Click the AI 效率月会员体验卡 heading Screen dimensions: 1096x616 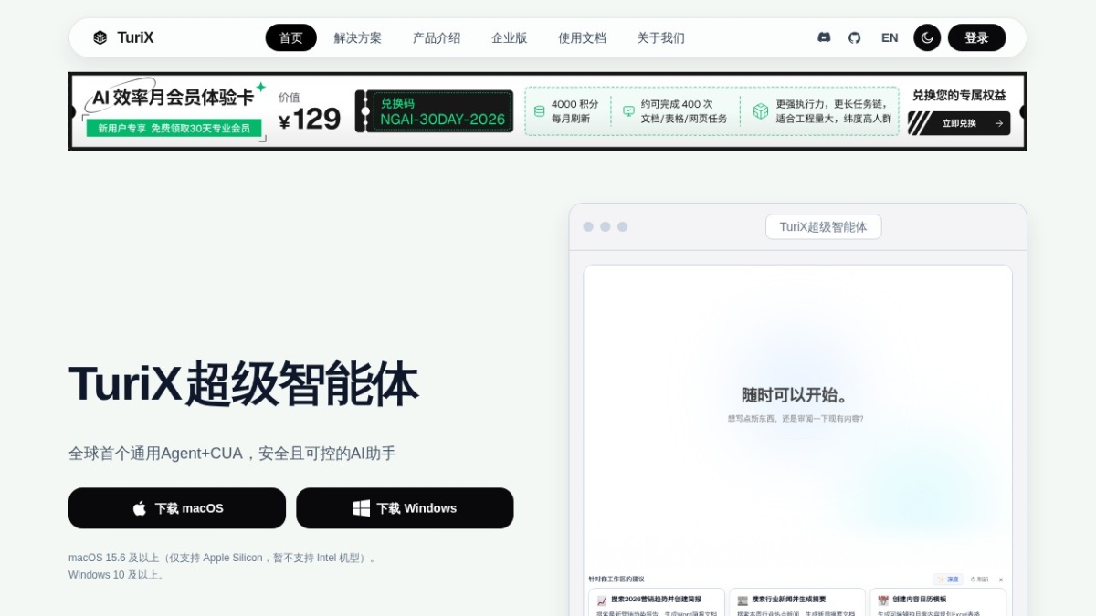pos(173,98)
